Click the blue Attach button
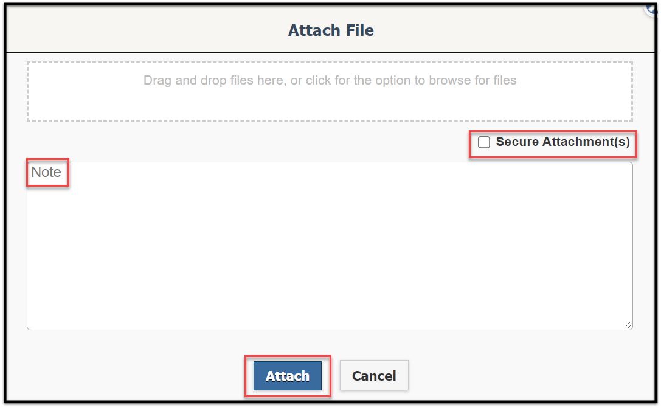The image size is (661, 408). tap(288, 376)
